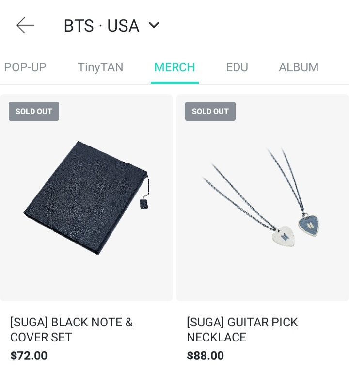The height and width of the screenshot is (374, 349).
Task: Open the [SUGA] GUITAR PICK NECKLACE title
Action: click(242, 330)
